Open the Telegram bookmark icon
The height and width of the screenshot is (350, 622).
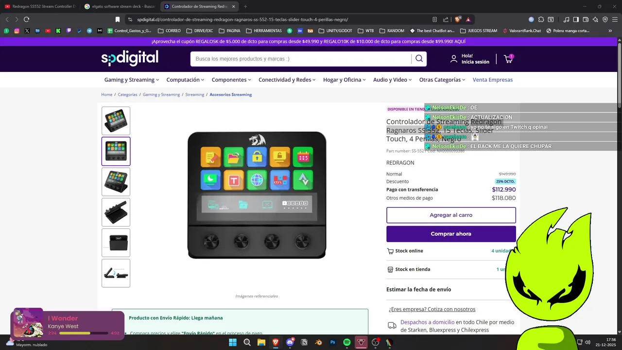click(x=89, y=31)
